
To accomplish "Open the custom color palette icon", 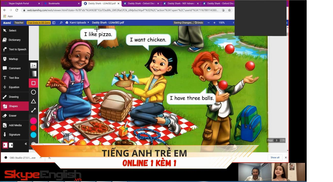I will pyautogui.click(x=34, y=144).
